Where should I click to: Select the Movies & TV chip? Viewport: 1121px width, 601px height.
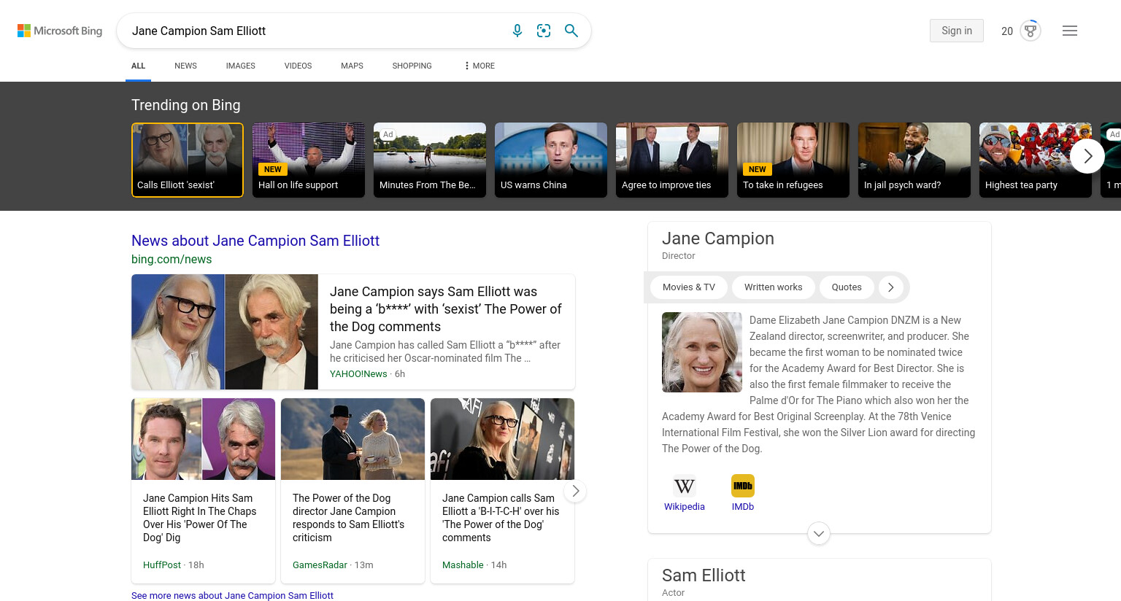tap(689, 287)
